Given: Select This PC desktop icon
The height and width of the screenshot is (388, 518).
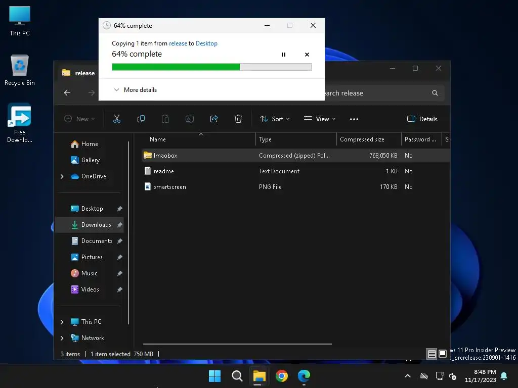Looking at the screenshot, I should 20,21.
